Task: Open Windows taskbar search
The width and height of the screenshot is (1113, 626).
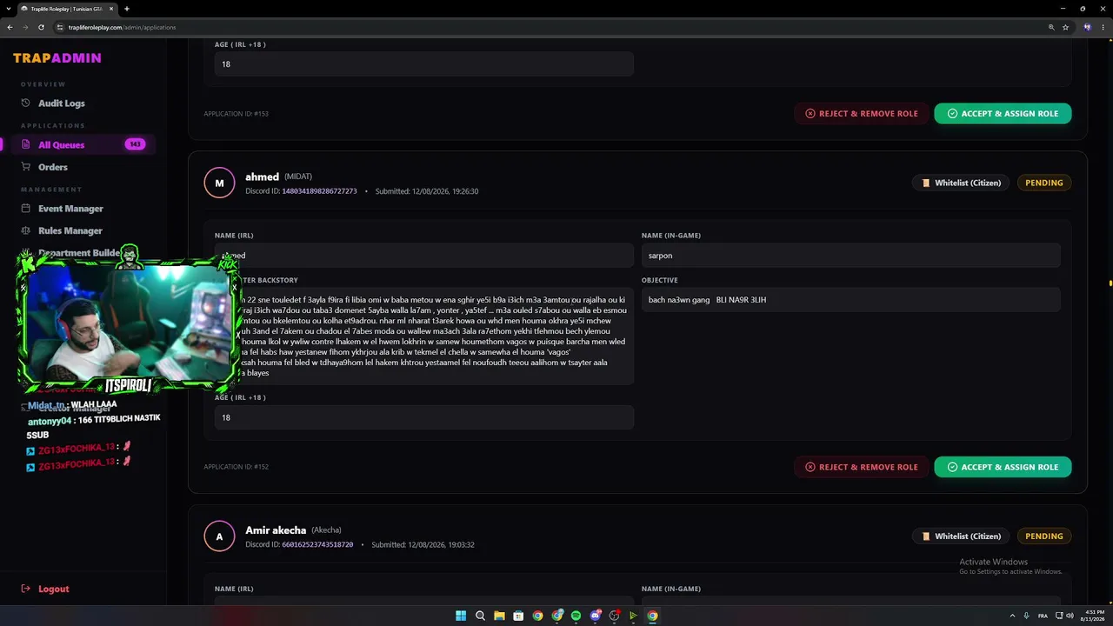Action: pyautogui.click(x=480, y=616)
